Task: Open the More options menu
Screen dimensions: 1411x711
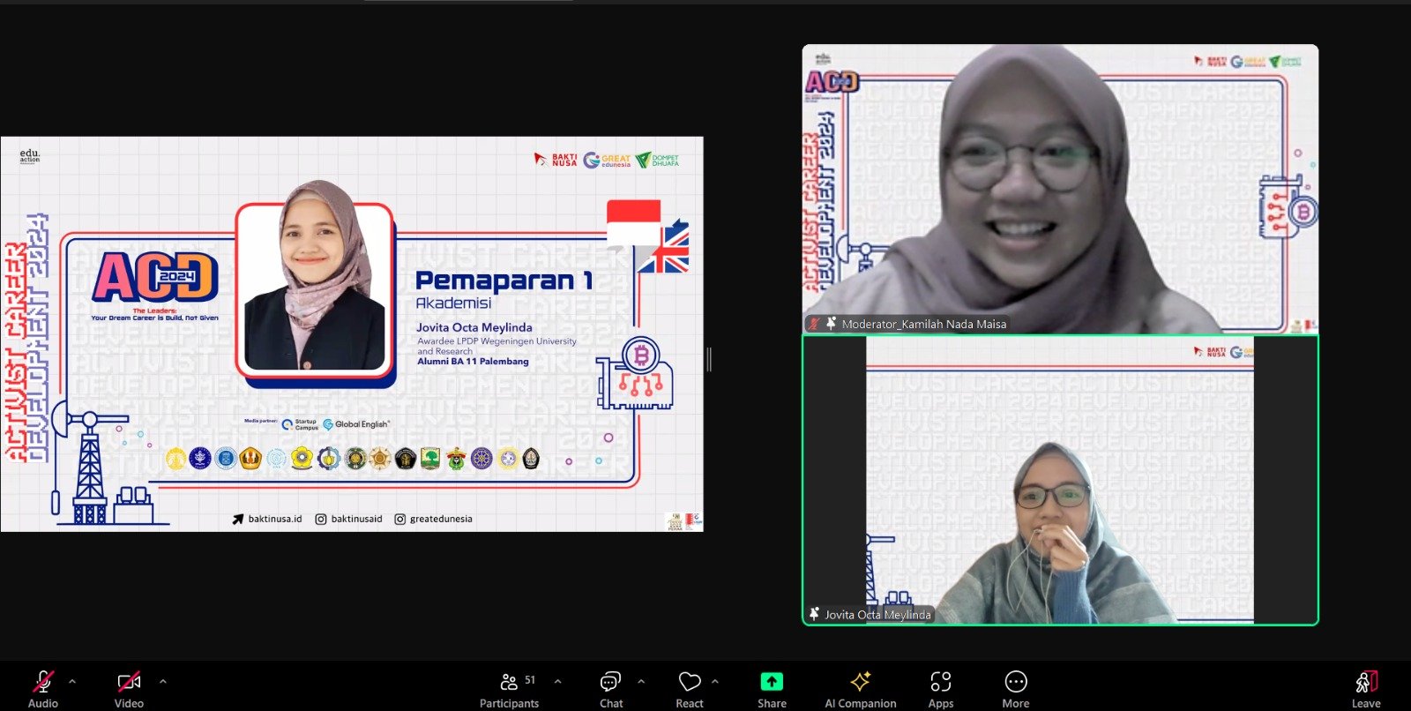Action: [x=1015, y=688]
